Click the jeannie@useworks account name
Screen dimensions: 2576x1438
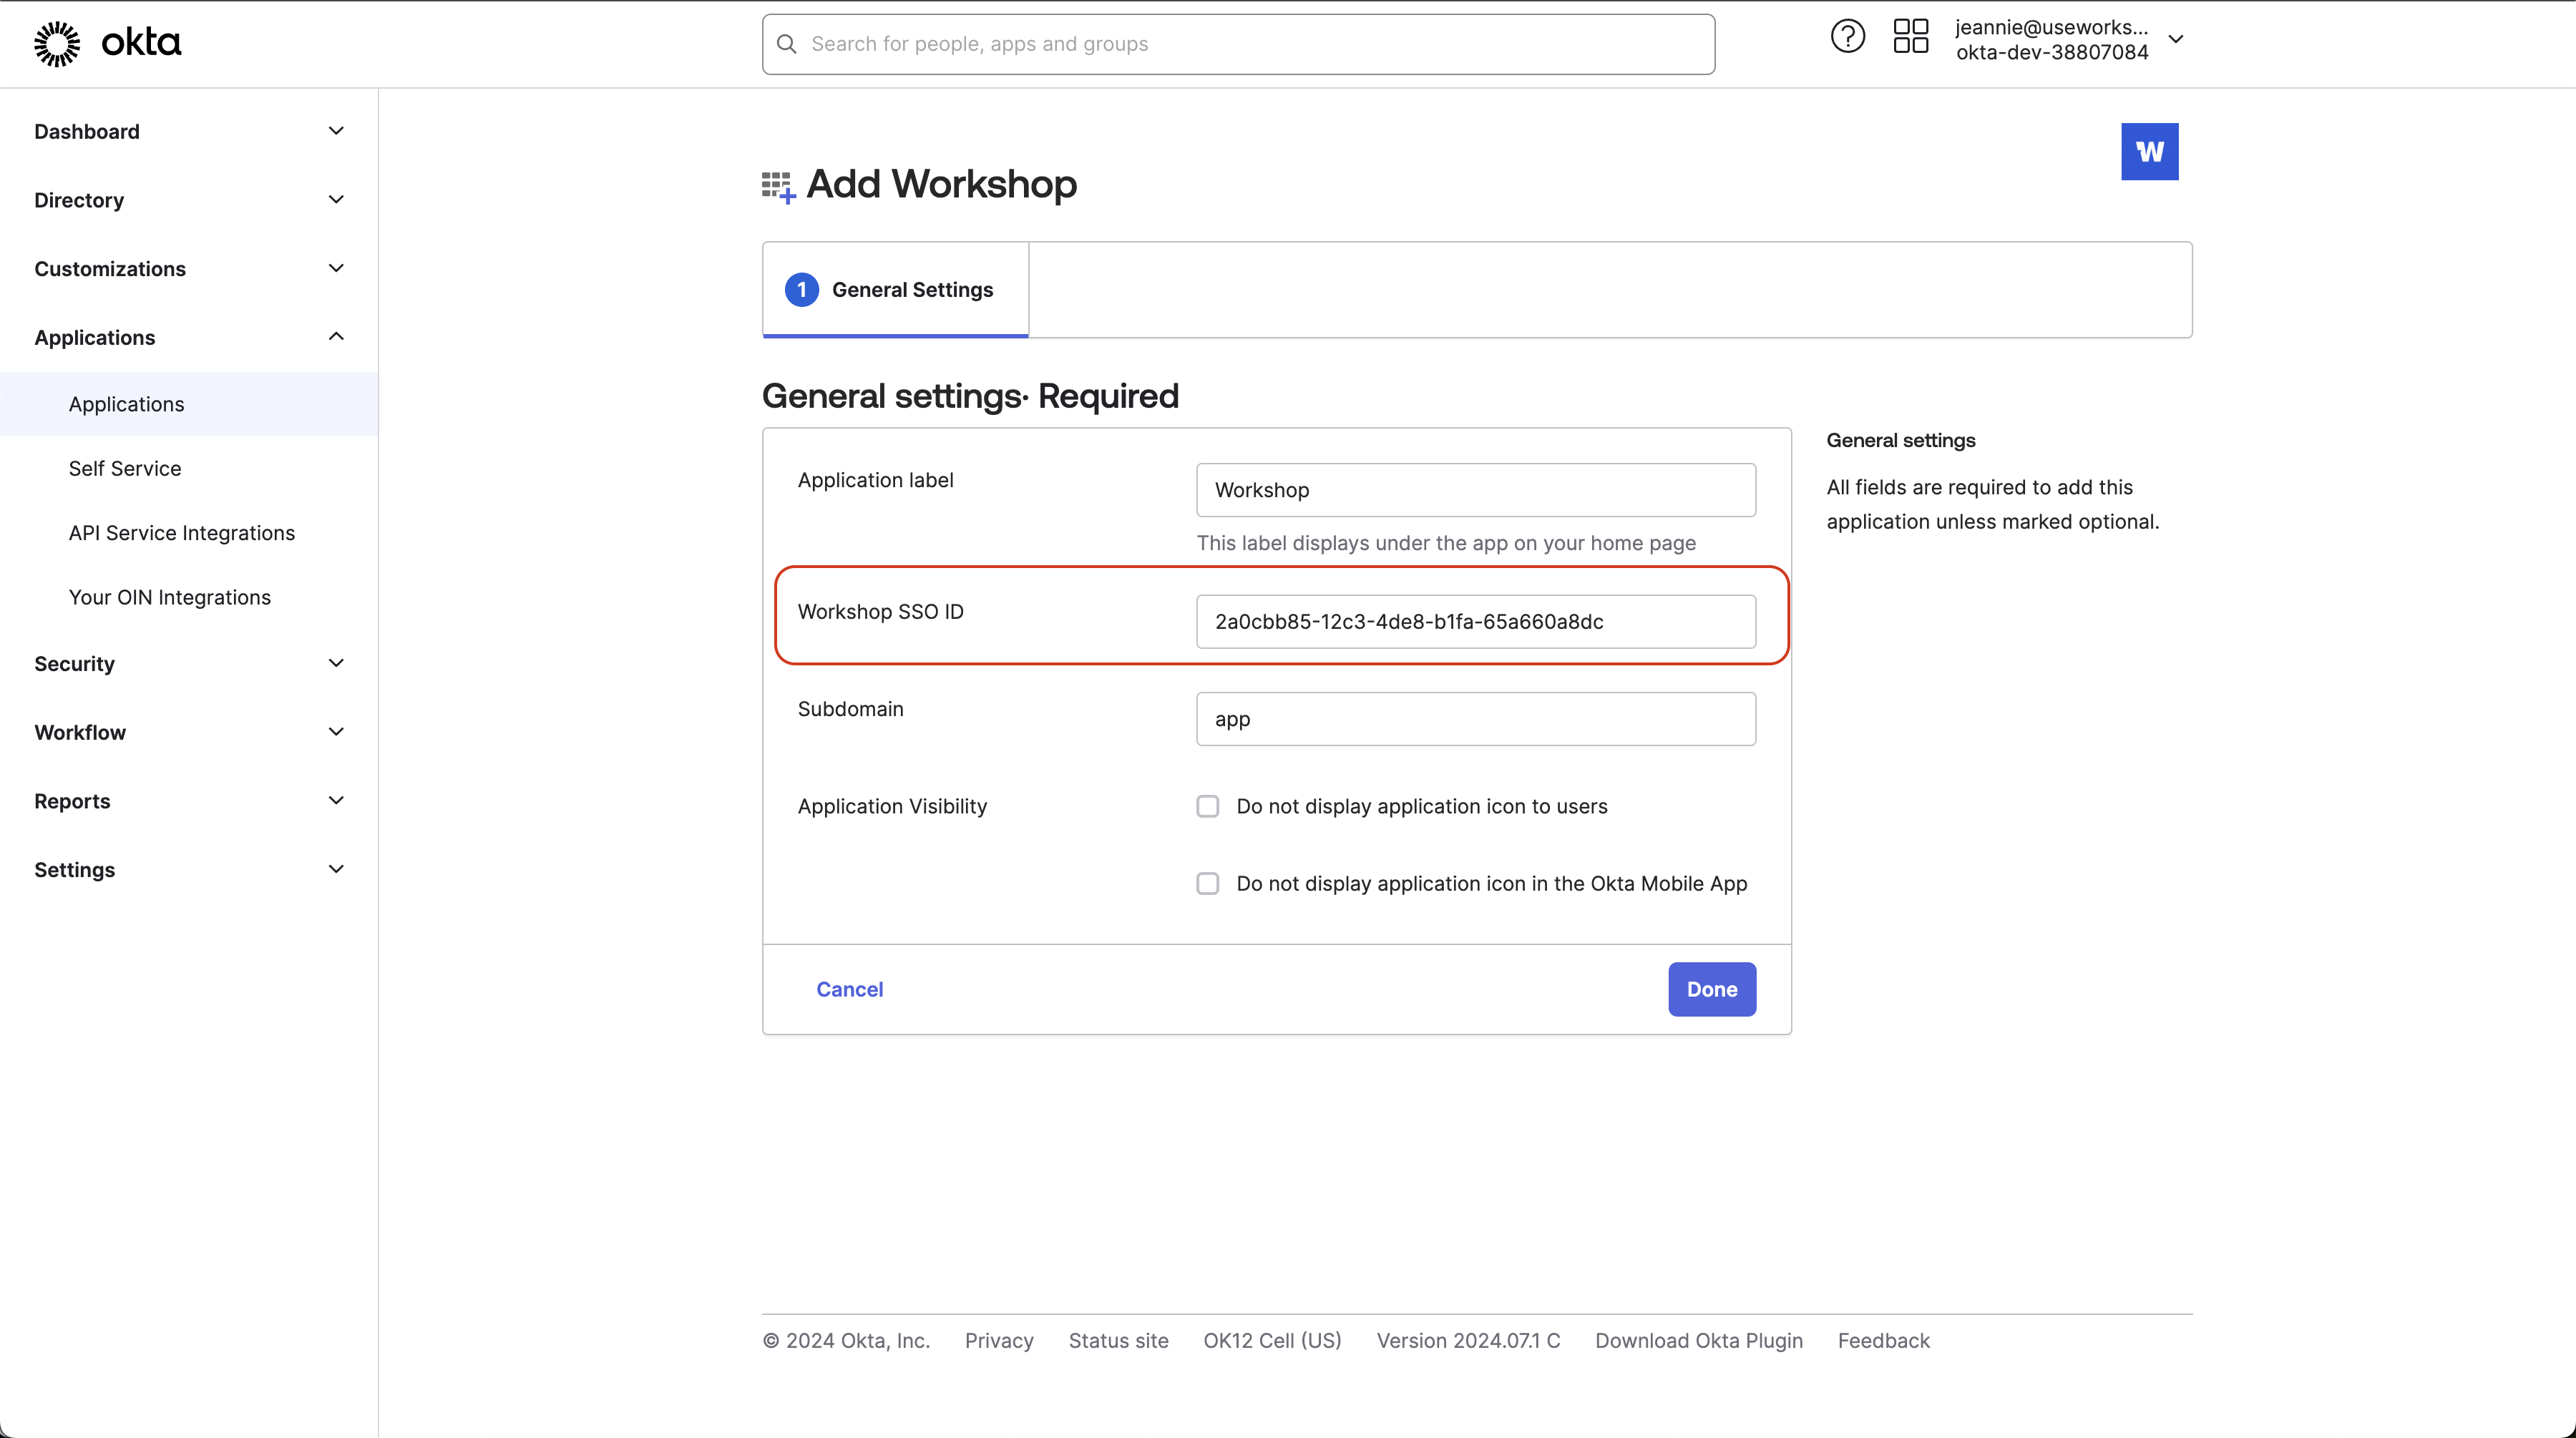point(2051,27)
